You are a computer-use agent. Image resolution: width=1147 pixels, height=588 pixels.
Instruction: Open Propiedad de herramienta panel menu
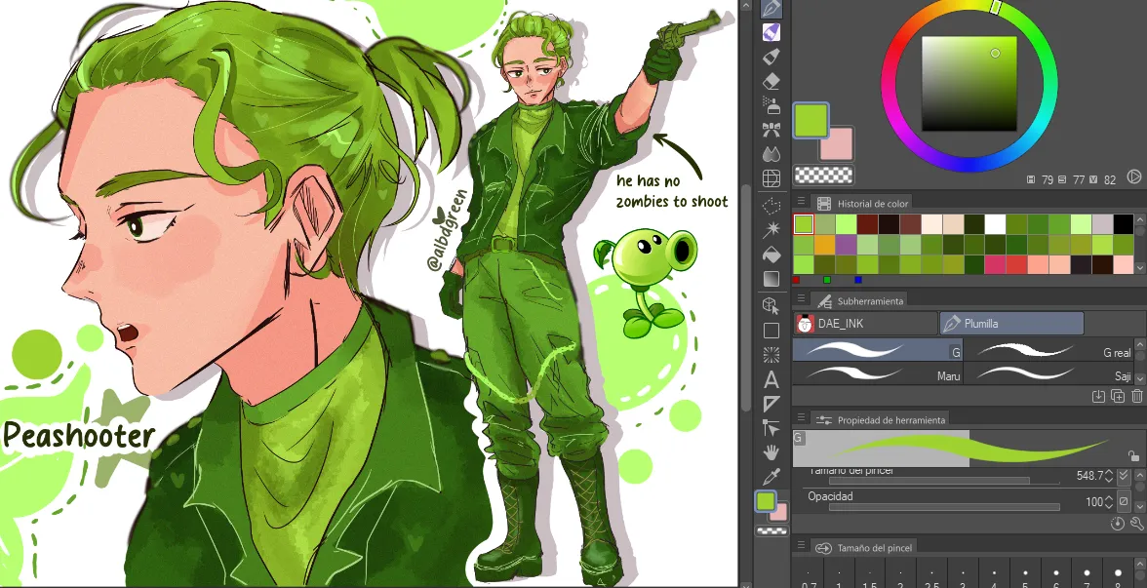[802, 419]
